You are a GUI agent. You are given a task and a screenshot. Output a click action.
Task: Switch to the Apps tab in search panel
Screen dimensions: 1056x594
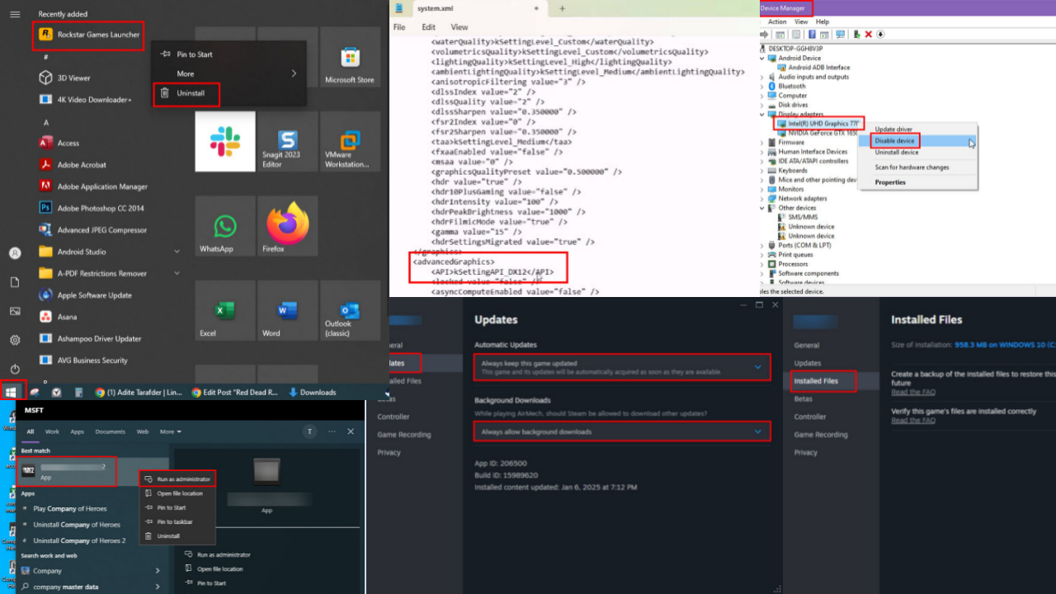[x=77, y=431]
